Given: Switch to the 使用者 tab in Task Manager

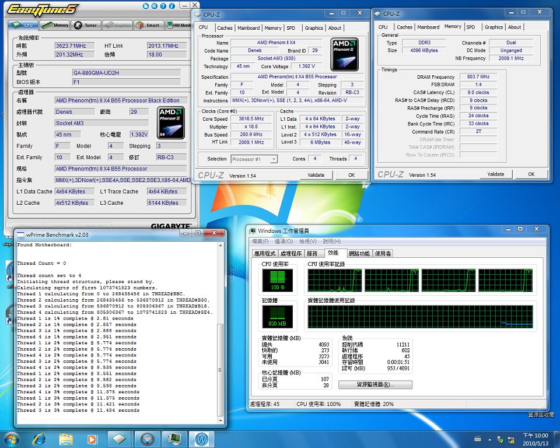Looking at the screenshot, I should tap(383, 254).
